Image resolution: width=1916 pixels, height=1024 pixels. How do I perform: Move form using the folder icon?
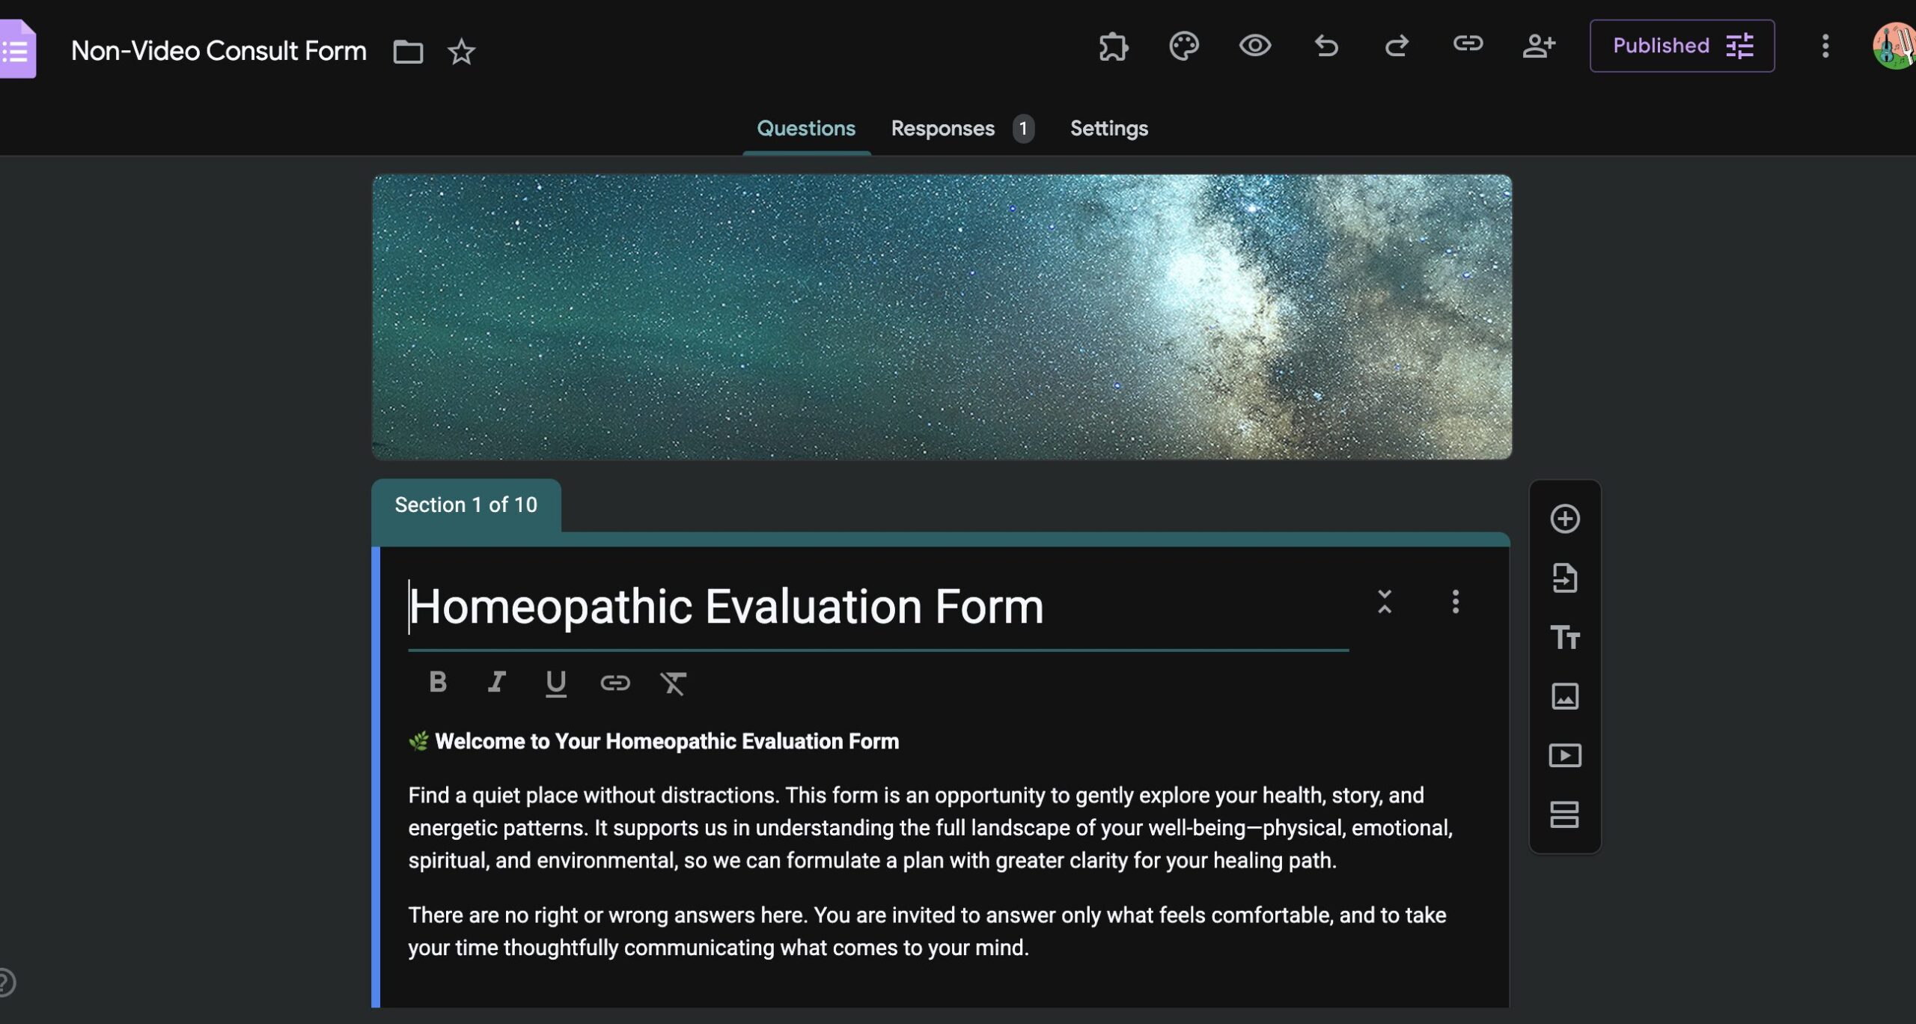point(408,52)
